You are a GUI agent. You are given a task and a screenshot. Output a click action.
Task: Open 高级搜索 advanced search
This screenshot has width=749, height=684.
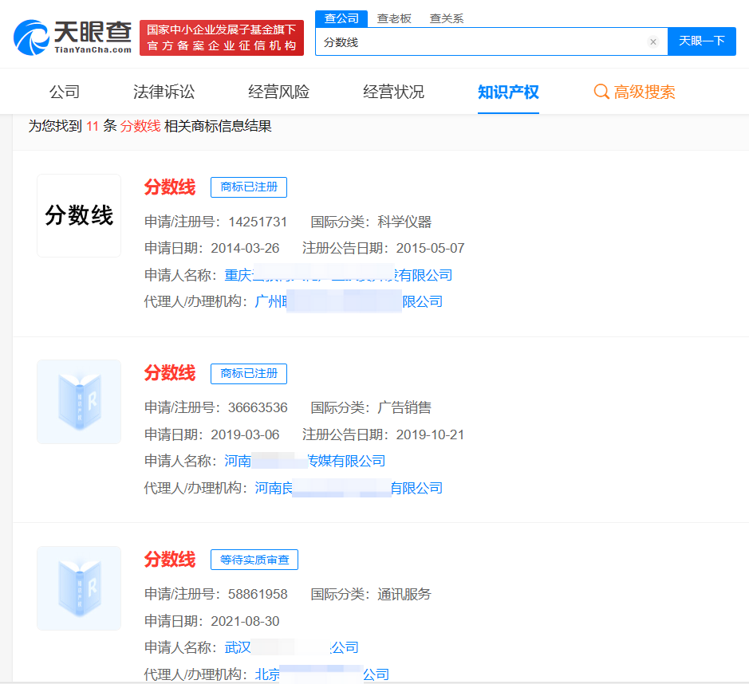633,92
